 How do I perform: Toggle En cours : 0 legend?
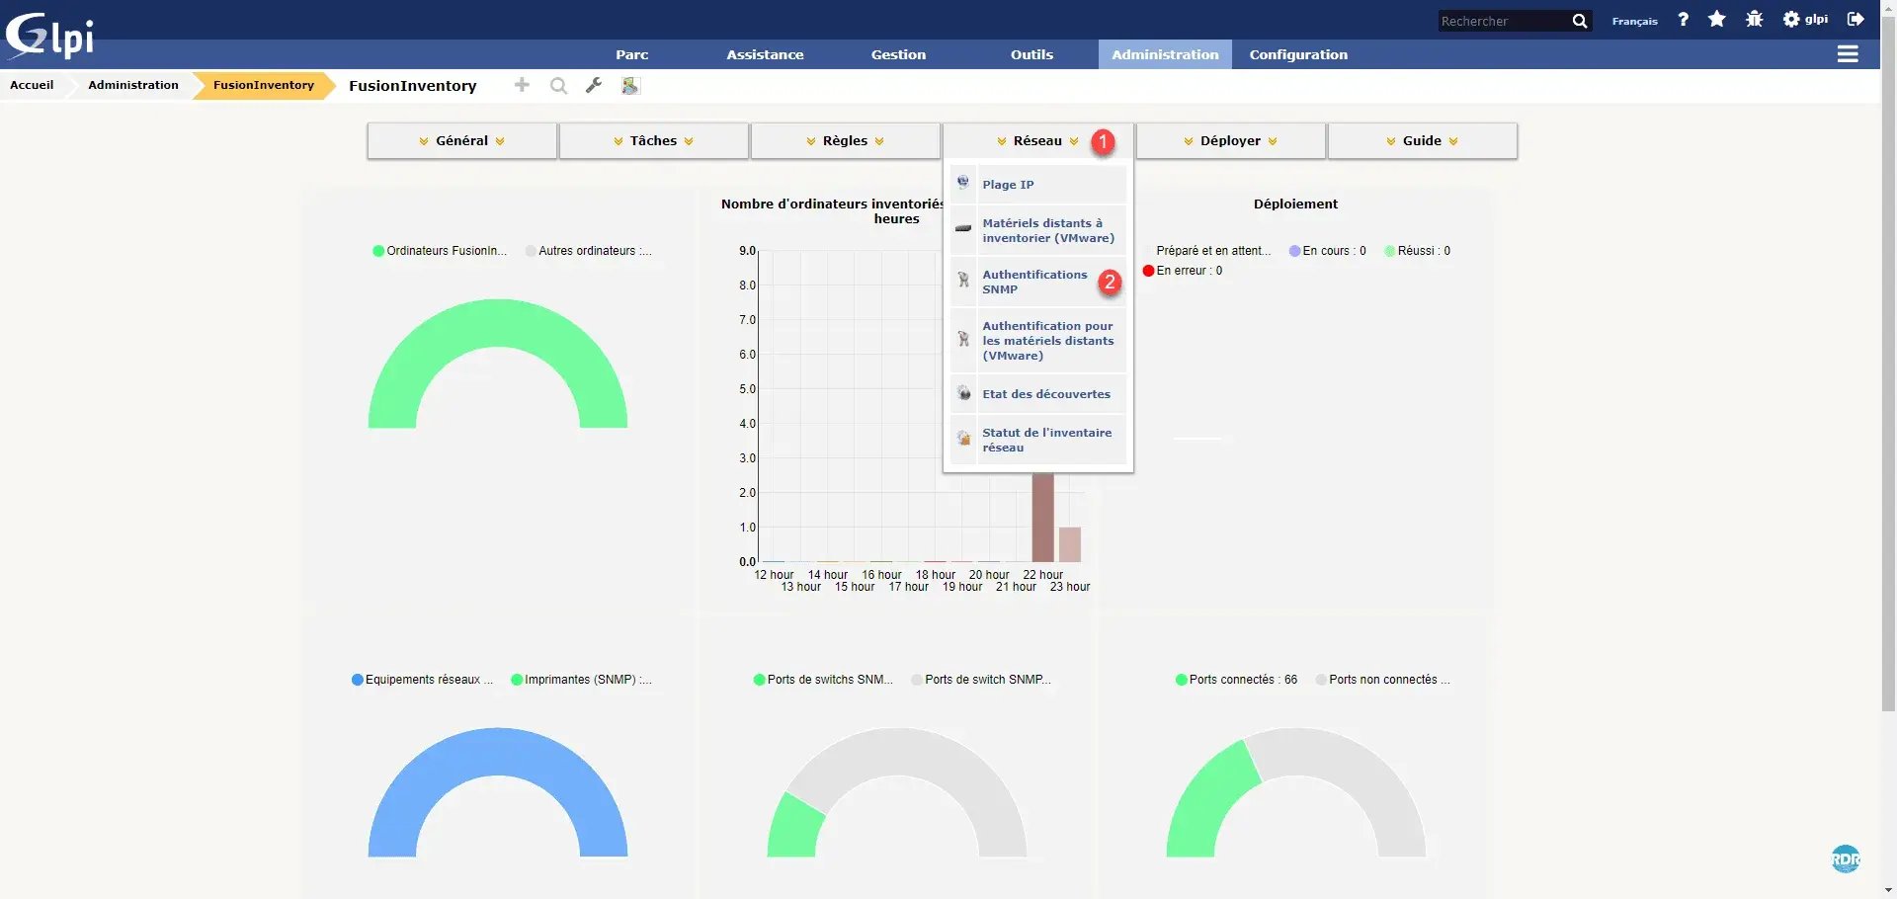(x=1327, y=251)
